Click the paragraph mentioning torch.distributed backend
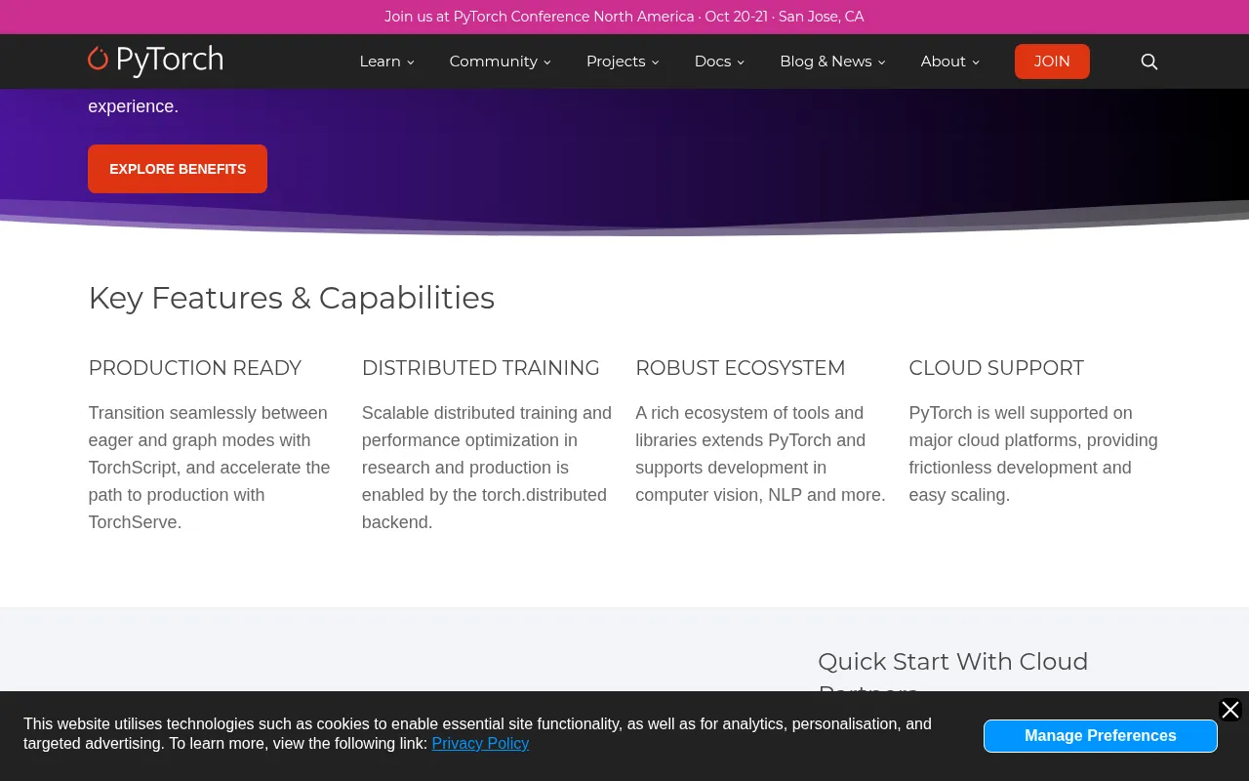Viewport: 1249px width, 781px height. pyautogui.click(x=488, y=468)
